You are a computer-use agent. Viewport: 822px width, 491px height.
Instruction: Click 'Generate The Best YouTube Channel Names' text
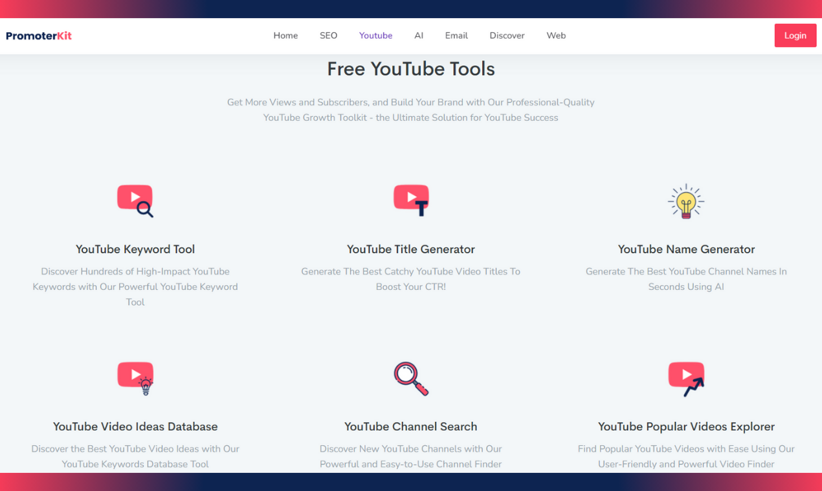coord(686,279)
